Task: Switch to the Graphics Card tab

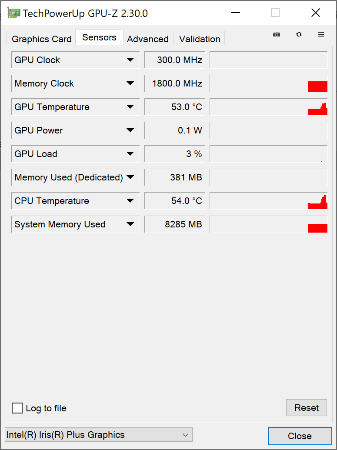Action: pos(41,39)
